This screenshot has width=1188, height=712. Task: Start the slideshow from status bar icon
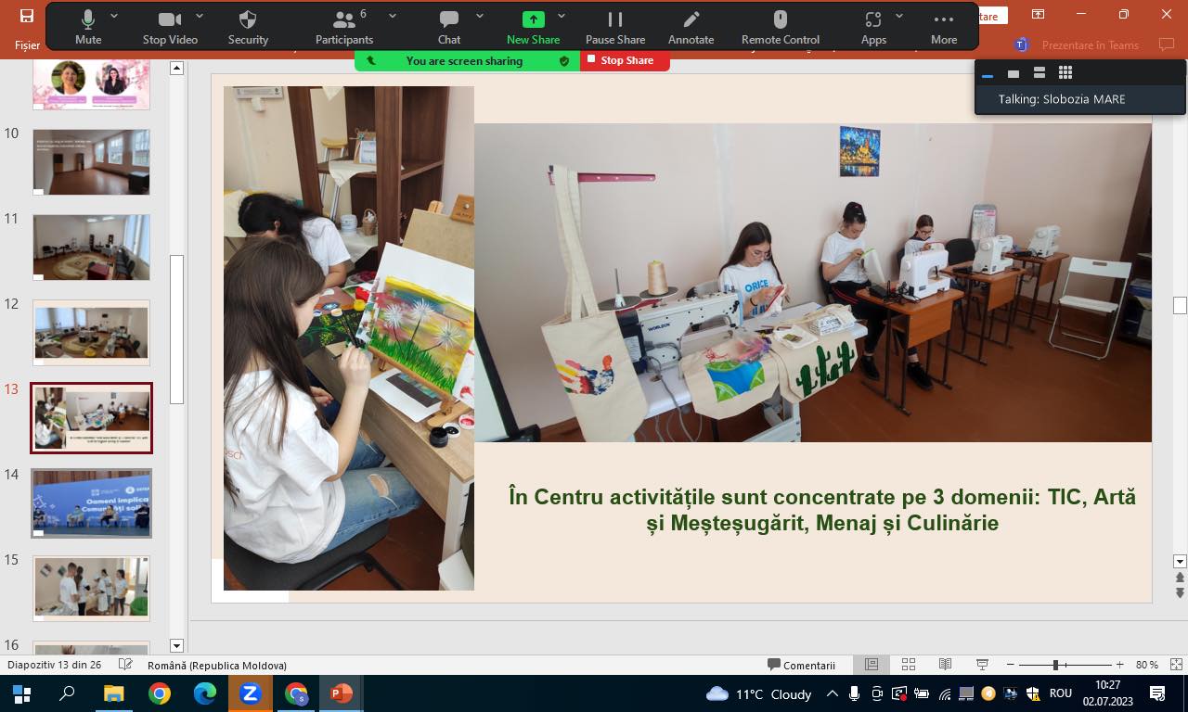[x=982, y=665]
